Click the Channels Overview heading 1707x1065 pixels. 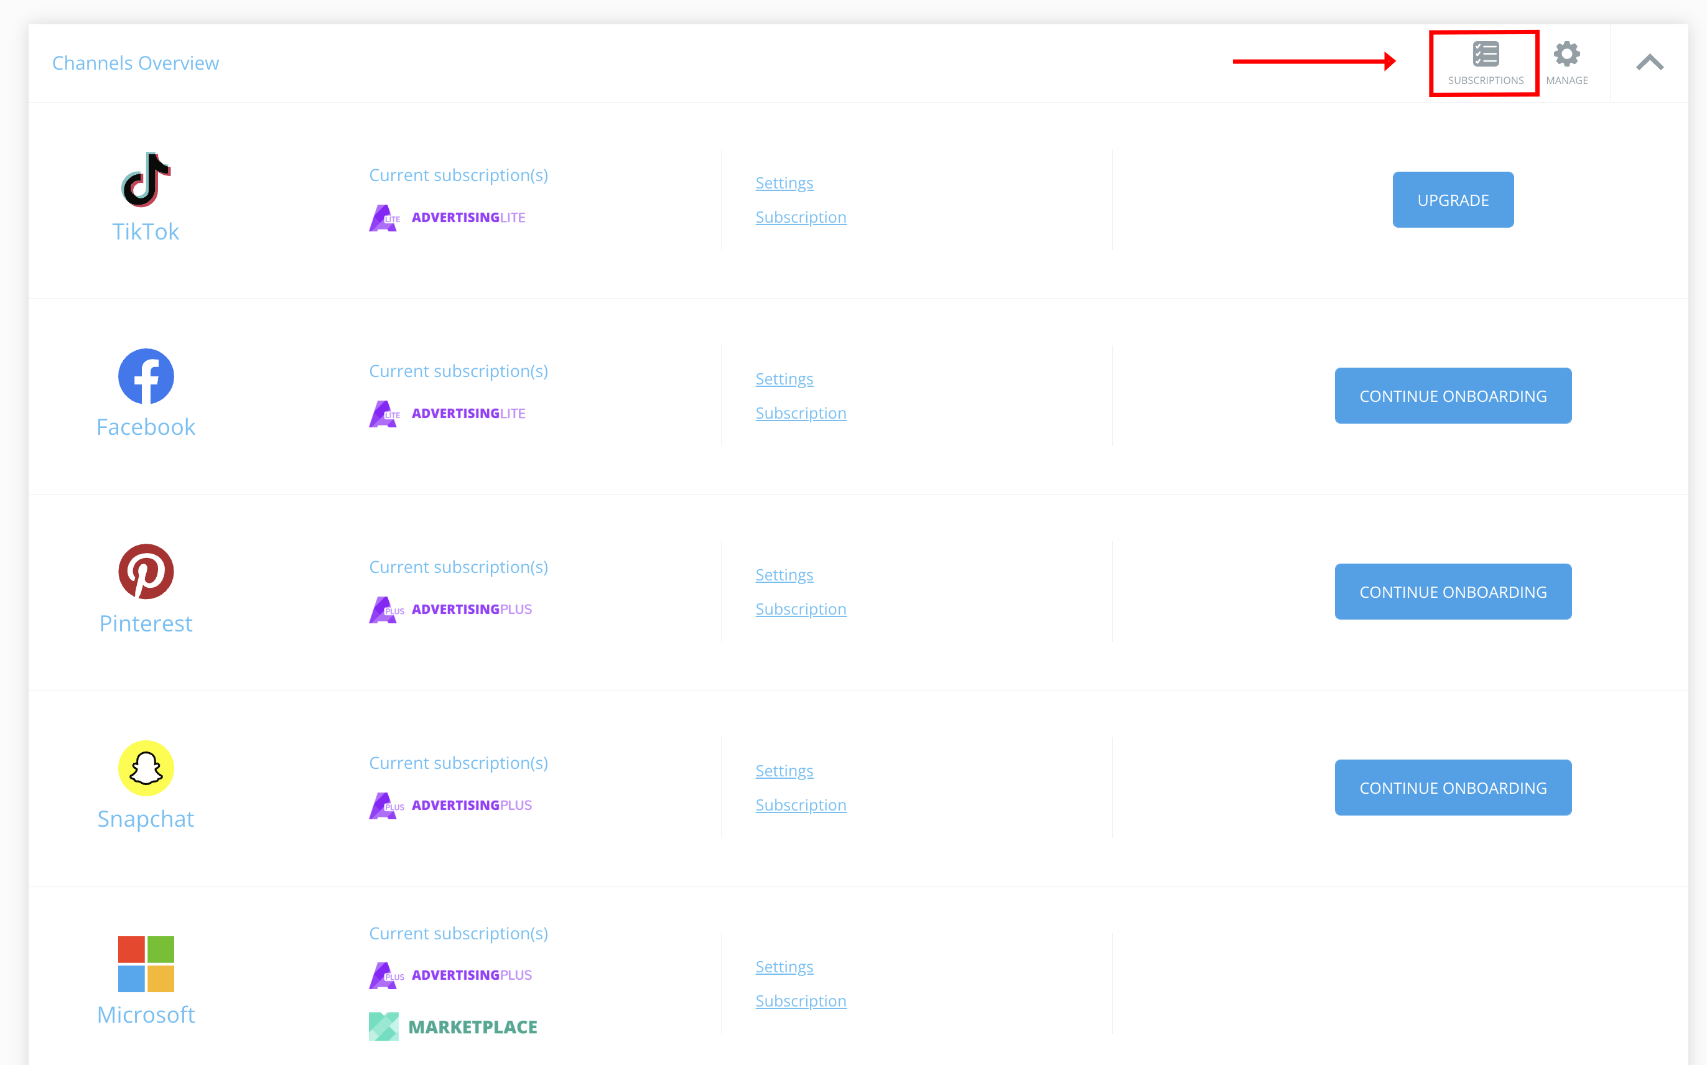pyautogui.click(x=136, y=63)
